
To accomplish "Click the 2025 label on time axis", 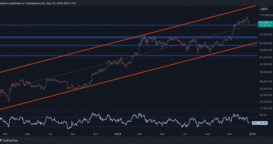I will [x=253, y=134].
